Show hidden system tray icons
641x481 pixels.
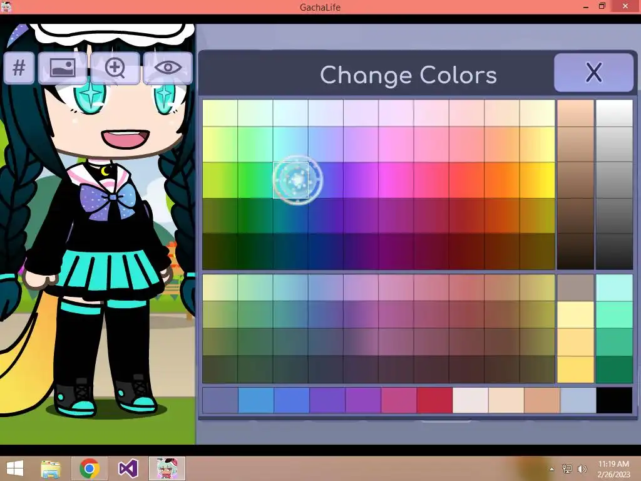pos(552,468)
